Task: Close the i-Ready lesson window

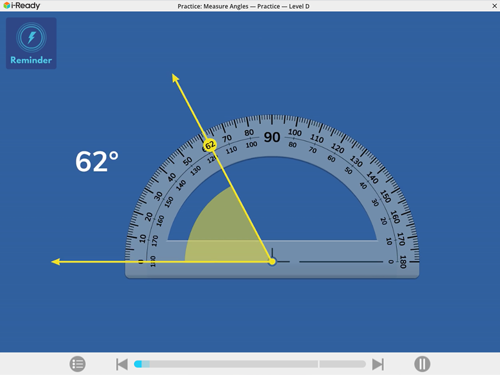Action: pyautogui.click(x=493, y=6)
